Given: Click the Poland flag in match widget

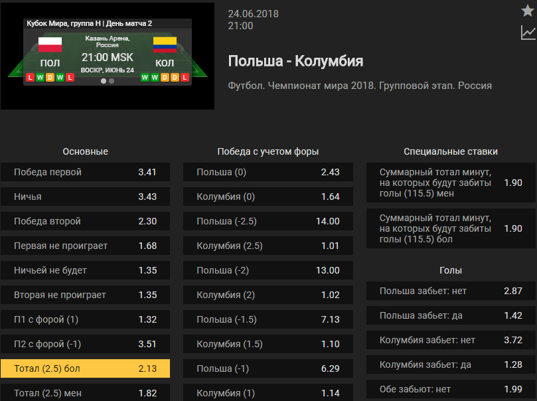Looking at the screenshot, I should [50, 44].
